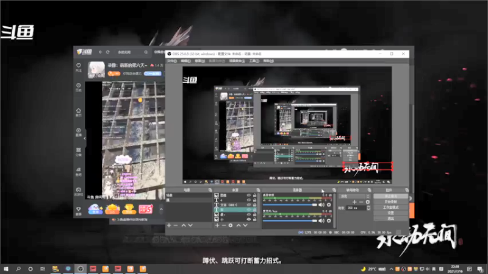Open the 分类 grid icon in Douyu sidebar
Viewport: 488px width, 274px height.
(x=79, y=150)
